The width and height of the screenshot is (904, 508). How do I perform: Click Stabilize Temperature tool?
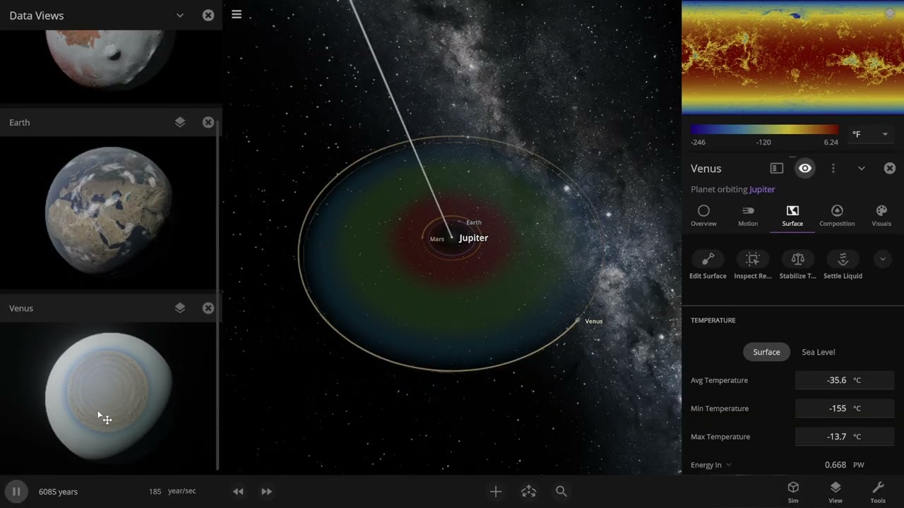pos(798,265)
